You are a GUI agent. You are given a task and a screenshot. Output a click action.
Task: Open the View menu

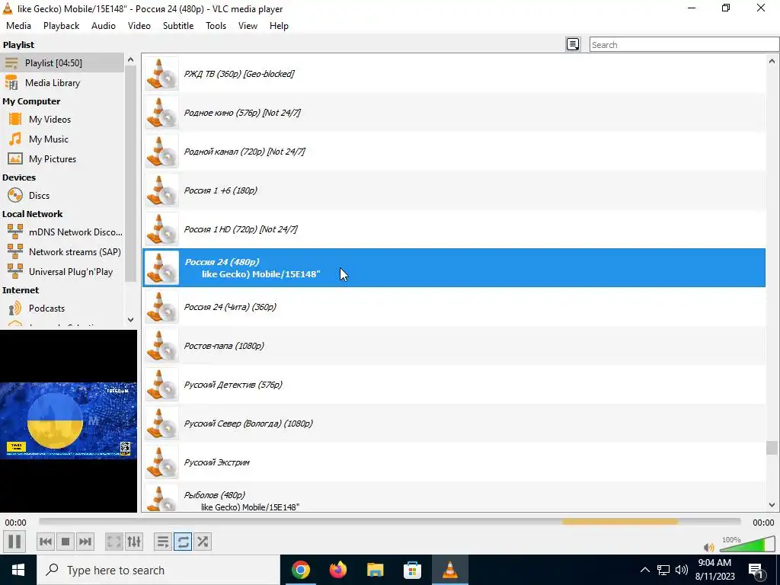pos(248,26)
